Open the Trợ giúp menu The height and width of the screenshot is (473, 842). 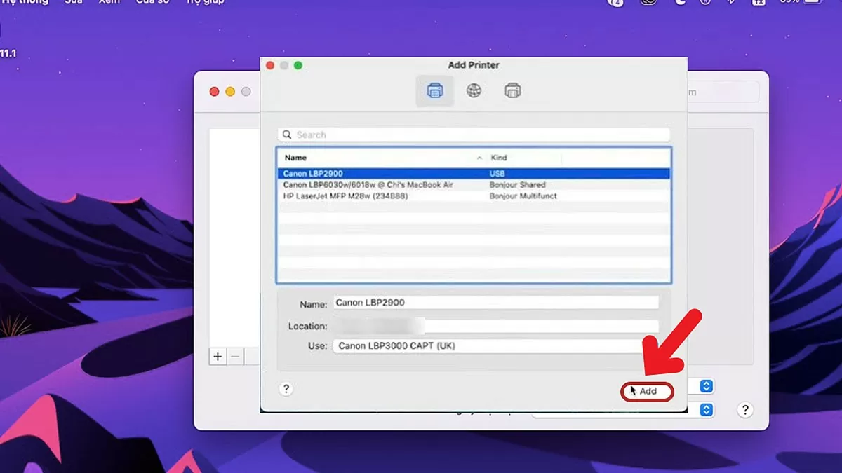[204, 2]
